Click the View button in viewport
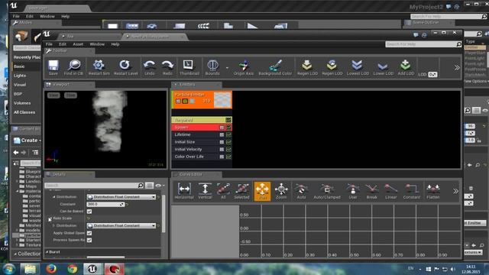489x275 pixels. click(53, 95)
